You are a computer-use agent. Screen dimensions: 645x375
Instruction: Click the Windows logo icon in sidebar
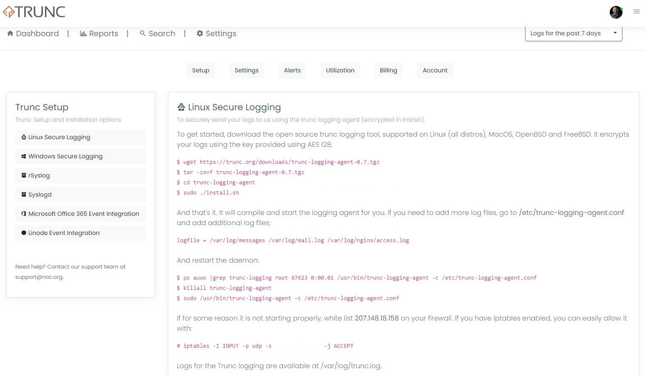tap(24, 156)
